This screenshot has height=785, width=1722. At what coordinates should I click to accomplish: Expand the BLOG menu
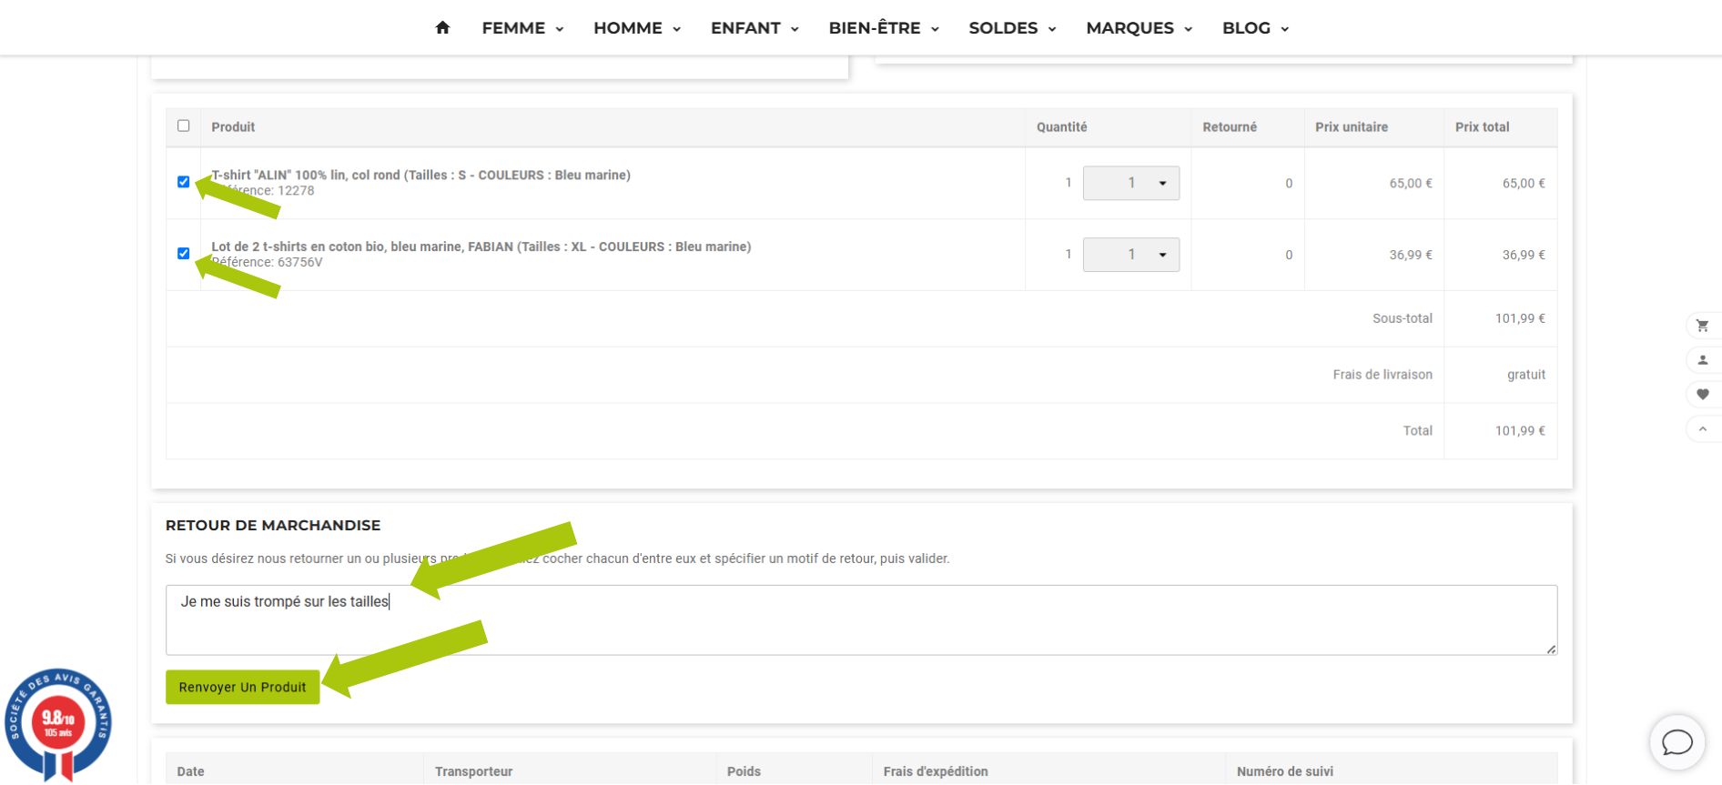coord(1255,28)
